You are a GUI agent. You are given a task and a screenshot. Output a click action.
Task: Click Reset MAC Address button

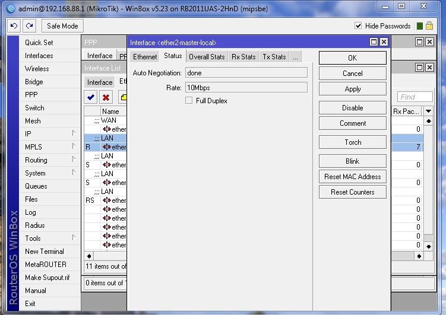(352, 177)
